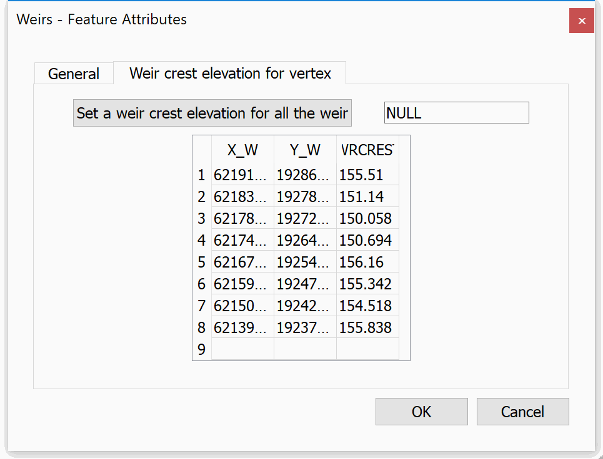The image size is (603, 459).
Task: Select the X_W column header
Action: coord(242,150)
